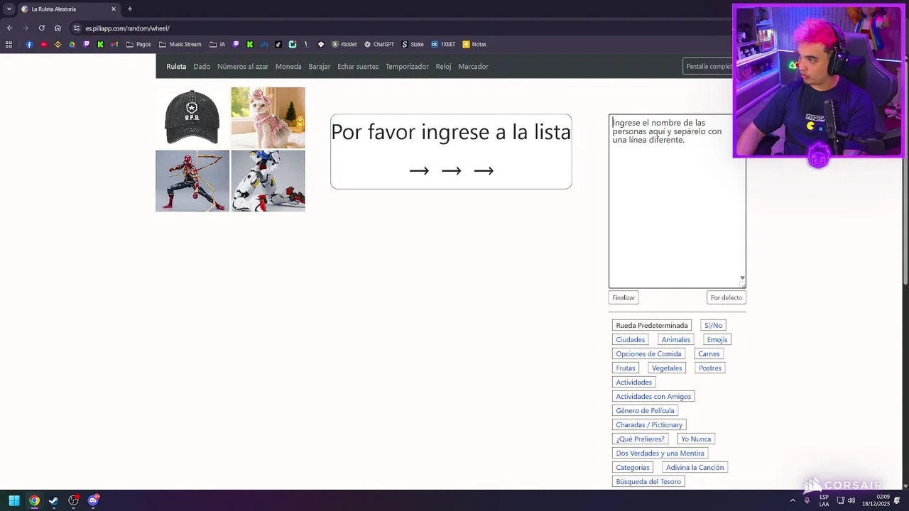Open the Binance bookmark icon
Viewport: 909px width, 511px height.
click(x=58, y=44)
